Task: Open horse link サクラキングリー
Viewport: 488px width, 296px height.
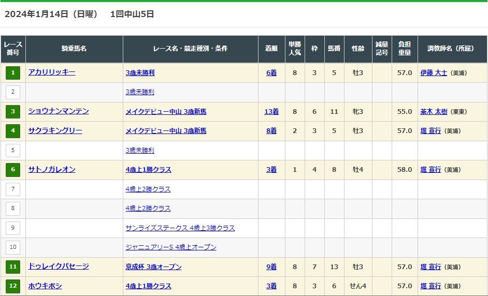Action: pyautogui.click(x=55, y=130)
